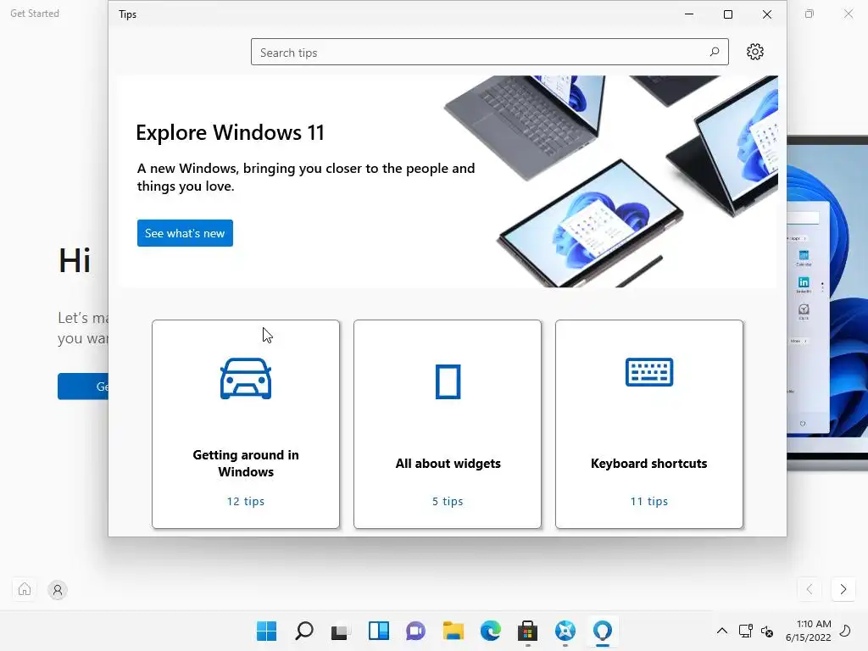Click the Windows 11 devices hero image
The height and width of the screenshot is (651, 868).
[612, 181]
